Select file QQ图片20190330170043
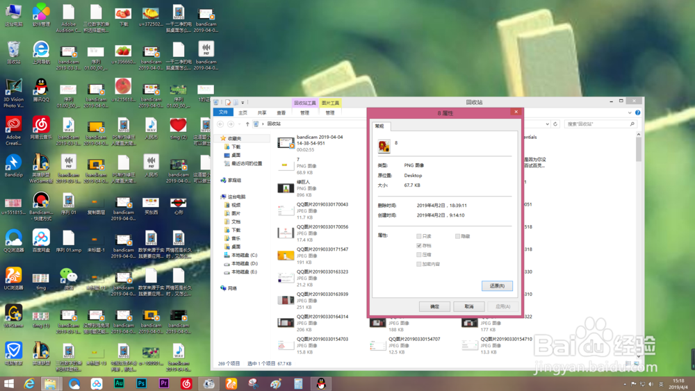This screenshot has width=695, height=391. (313, 210)
